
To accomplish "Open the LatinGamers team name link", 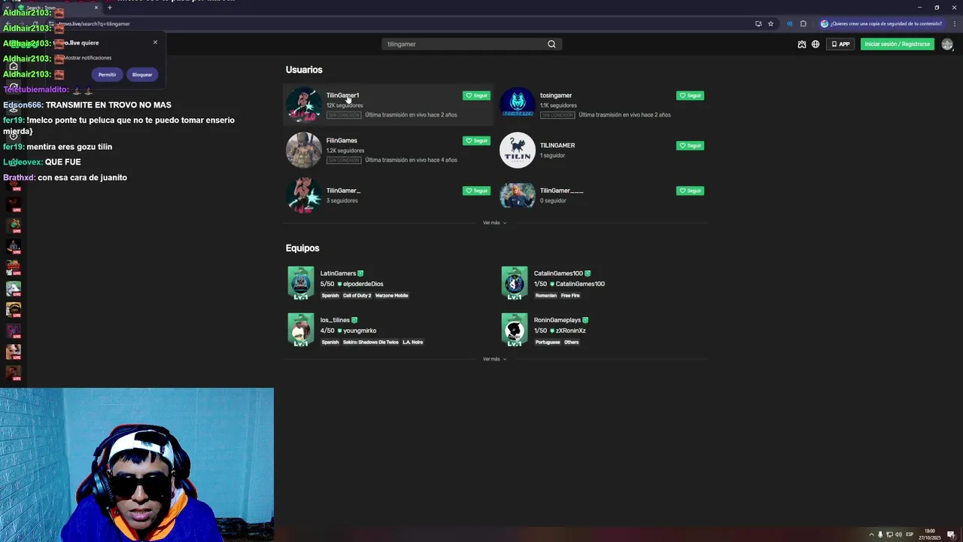I will point(338,273).
